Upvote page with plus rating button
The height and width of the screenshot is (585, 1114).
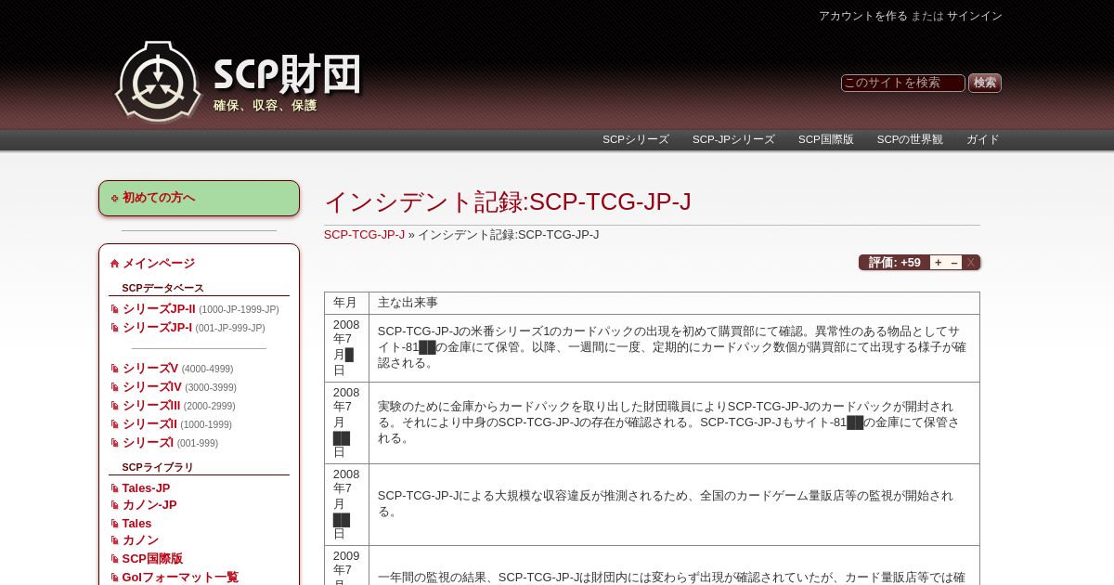[x=938, y=263]
